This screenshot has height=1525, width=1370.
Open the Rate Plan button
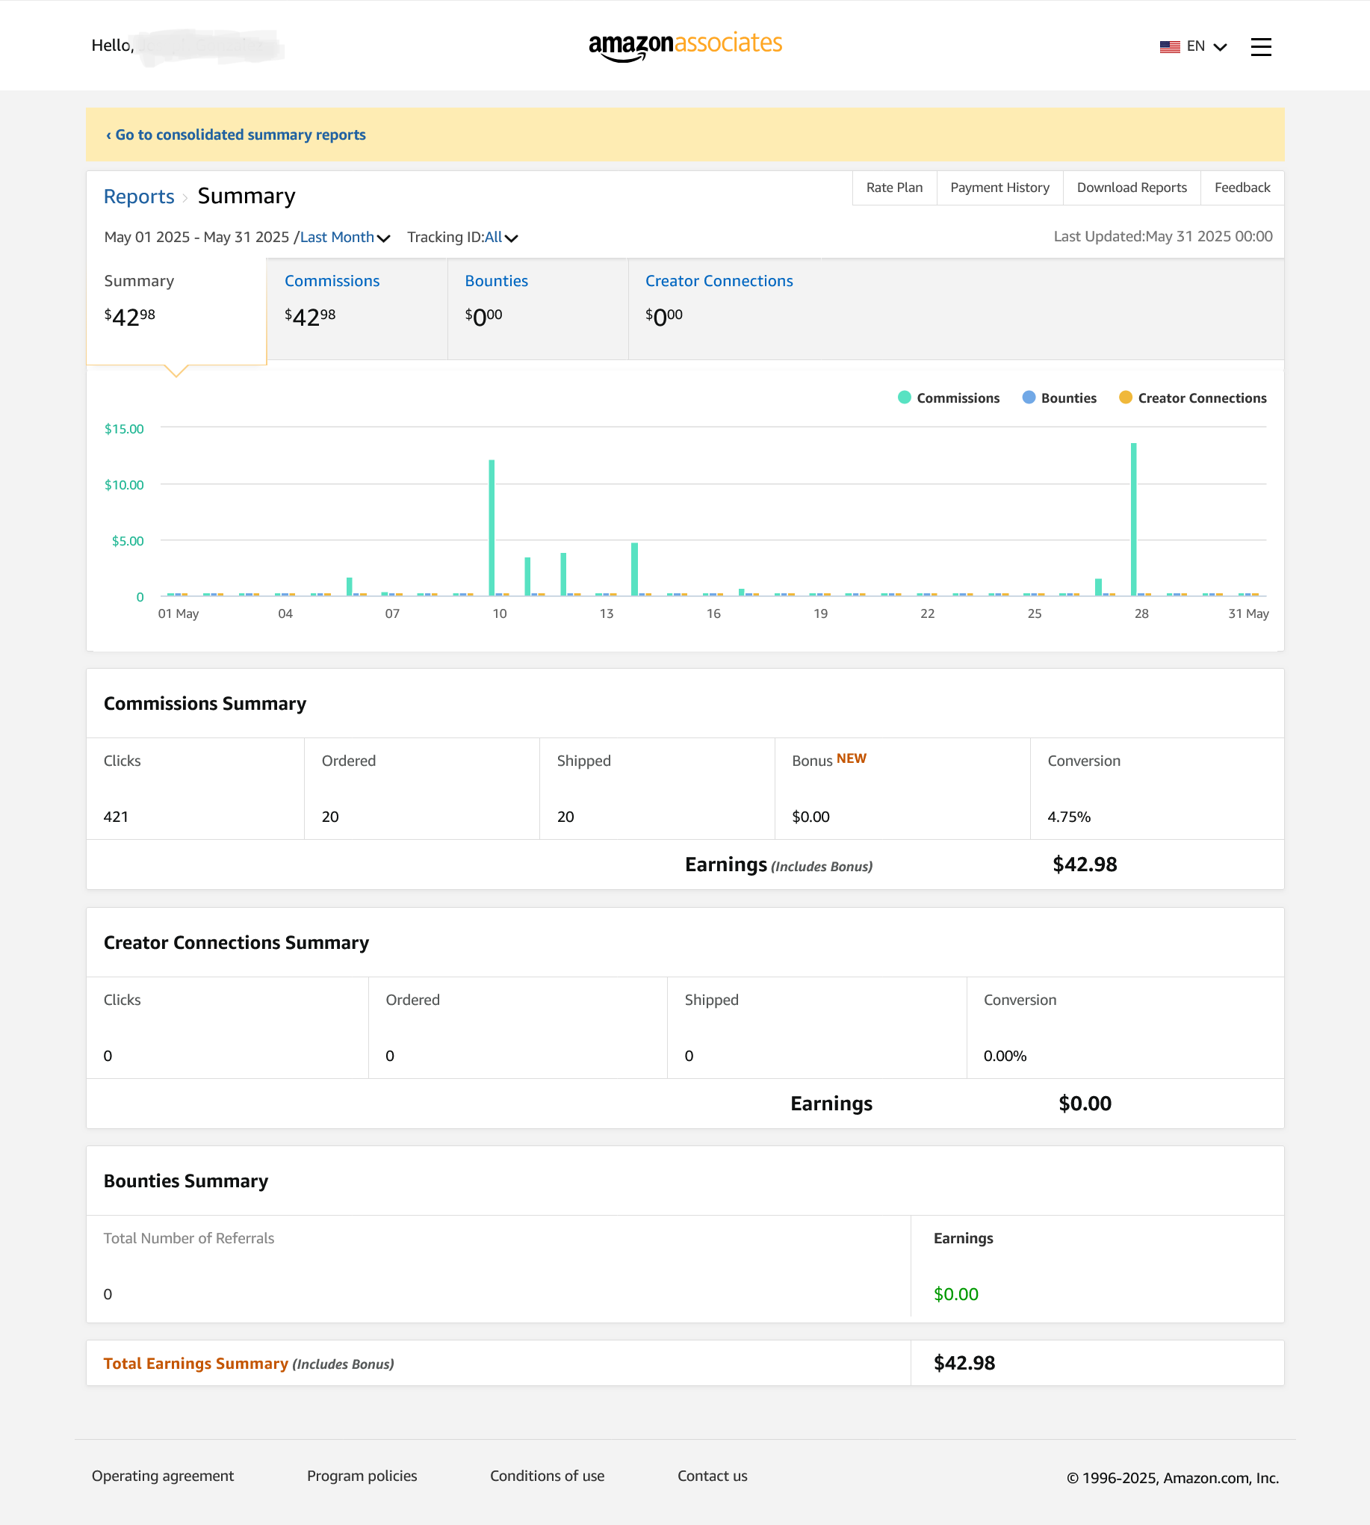pos(894,188)
